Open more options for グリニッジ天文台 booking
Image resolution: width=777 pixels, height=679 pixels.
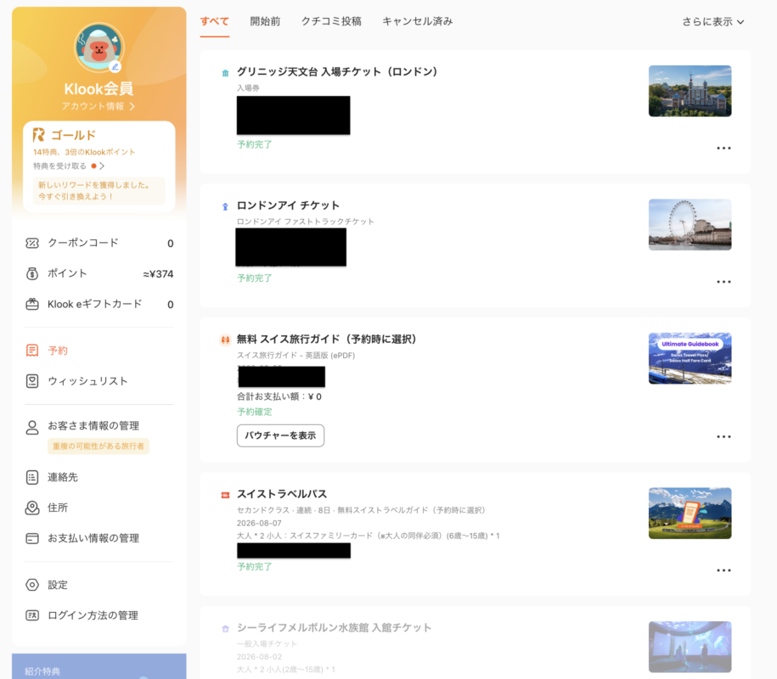click(x=724, y=148)
